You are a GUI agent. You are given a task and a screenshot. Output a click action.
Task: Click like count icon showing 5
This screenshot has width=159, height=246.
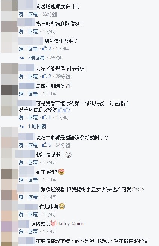(45, 145)
